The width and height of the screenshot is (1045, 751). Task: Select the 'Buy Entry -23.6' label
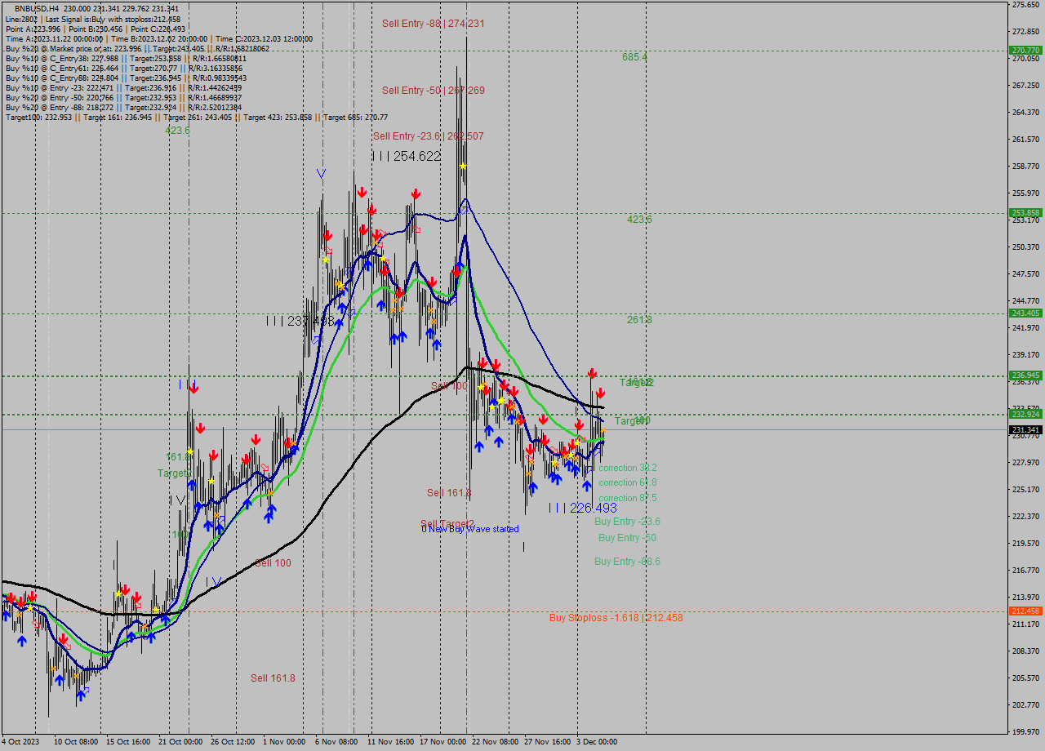[x=627, y=521]
